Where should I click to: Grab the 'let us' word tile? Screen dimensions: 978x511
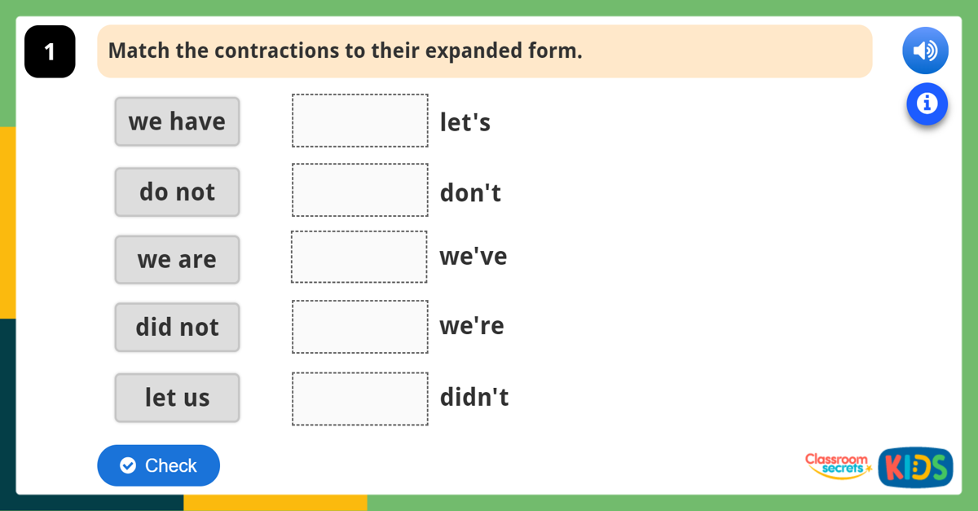click(x=177, y=398)
